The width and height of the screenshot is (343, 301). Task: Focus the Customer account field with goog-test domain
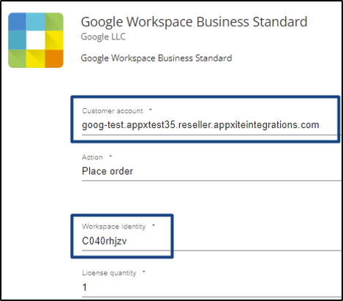click(211, 125)
